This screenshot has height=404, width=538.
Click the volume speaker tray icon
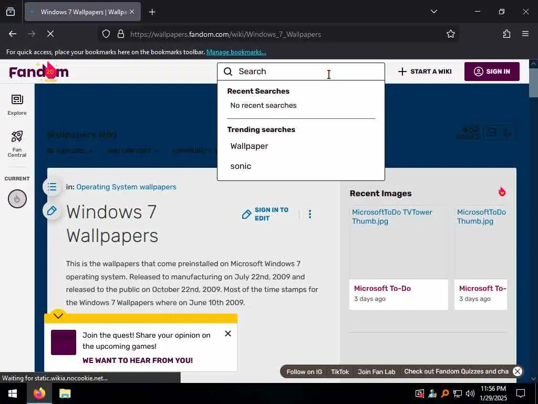pyautogui.click(x=470, y=393)
